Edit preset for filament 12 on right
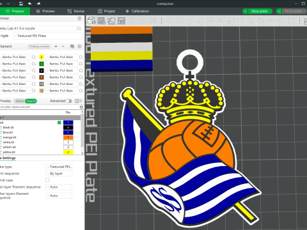 coord(81,91)
